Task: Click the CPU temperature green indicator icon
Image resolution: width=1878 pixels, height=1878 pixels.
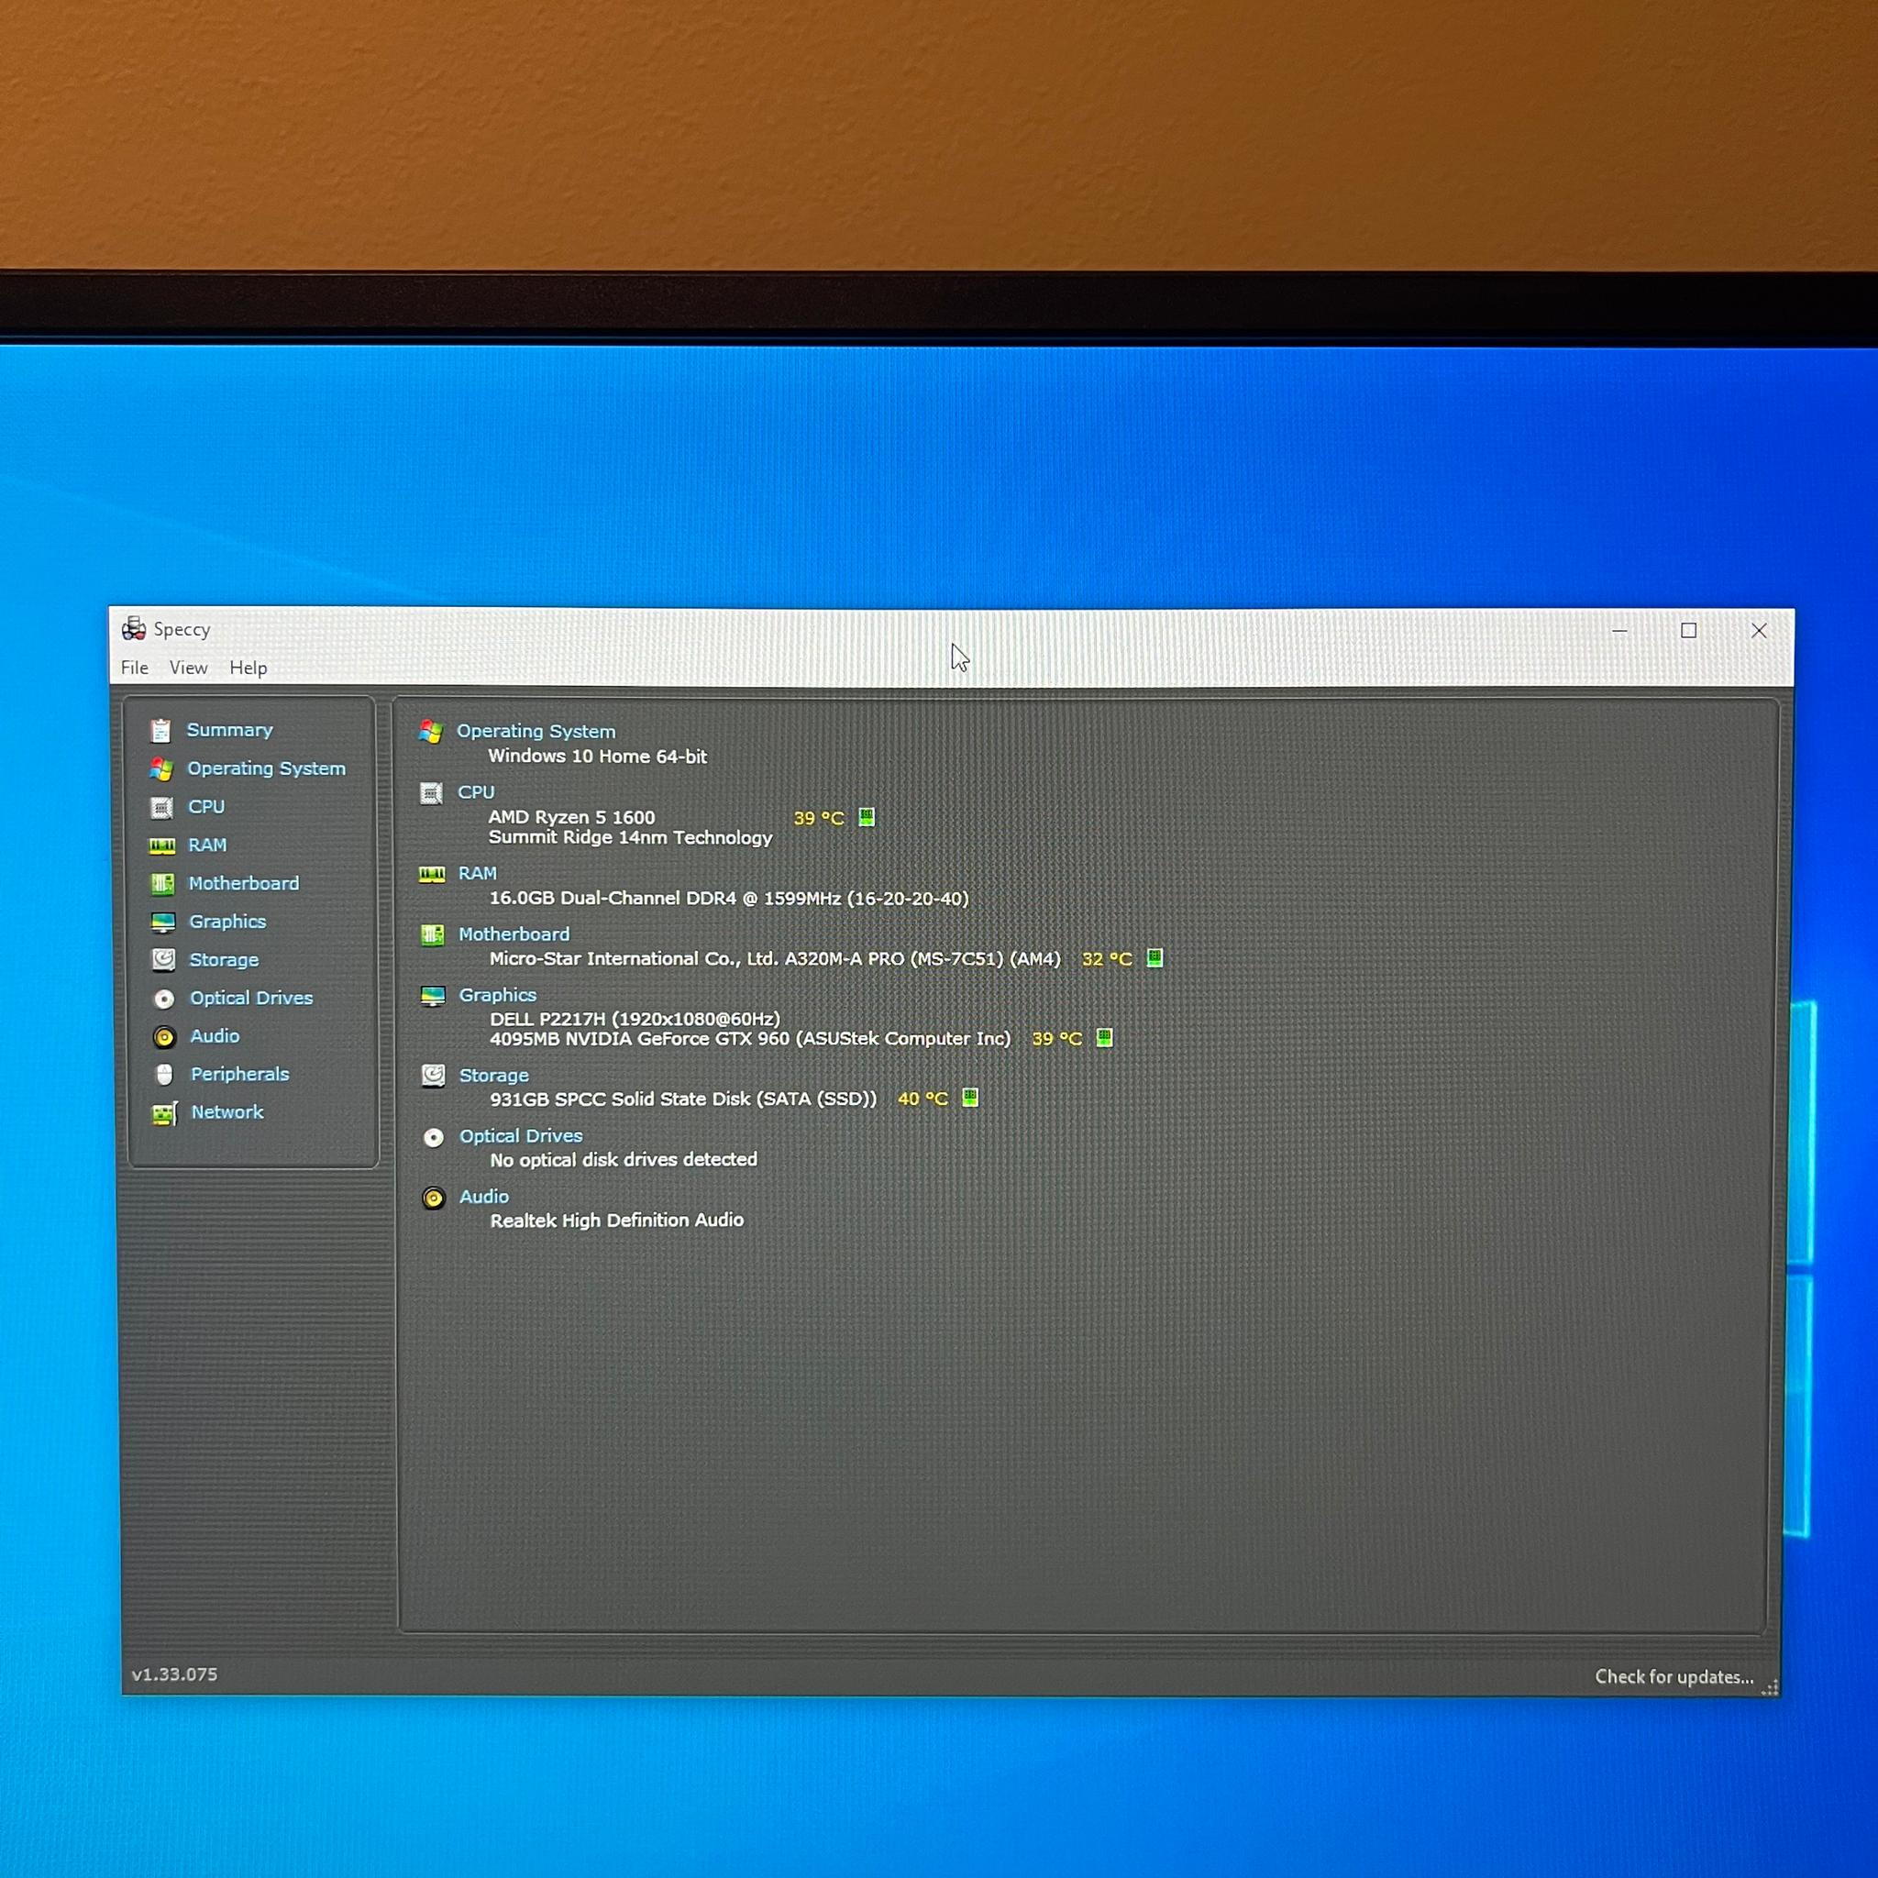Action: tap(867, 816)
